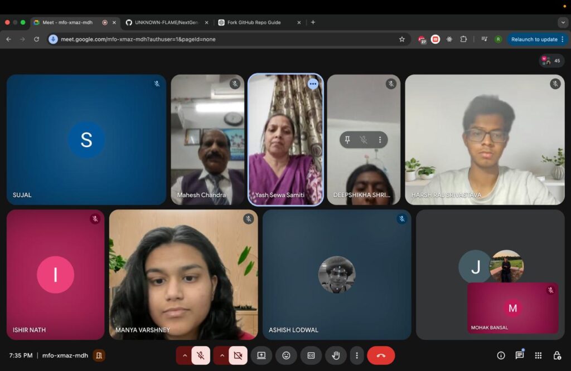Toggle closed captions button
Screen dimensions: 571x371
(311, 355)
